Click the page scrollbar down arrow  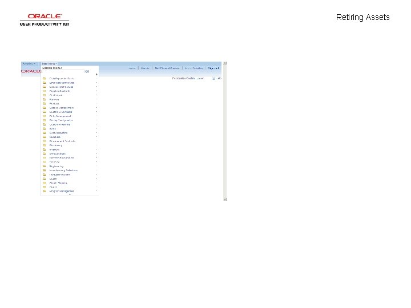pos(225,199)
